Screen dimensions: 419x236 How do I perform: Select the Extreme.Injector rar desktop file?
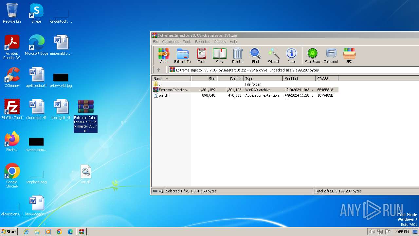[x=85, y=116]
